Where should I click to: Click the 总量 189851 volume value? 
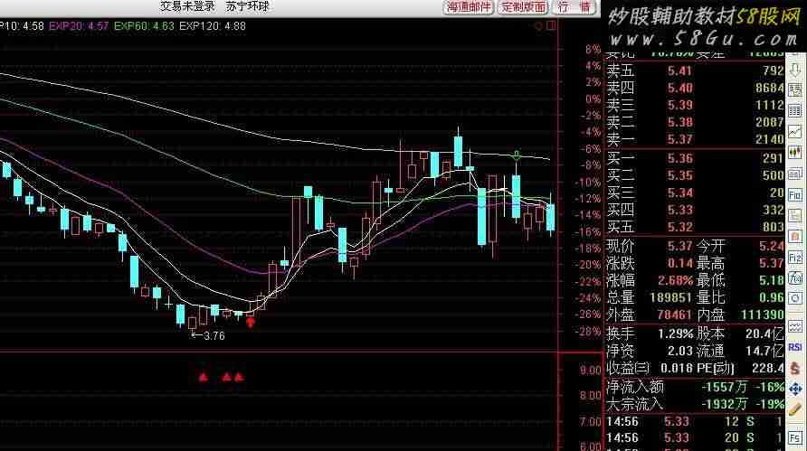coord(671,297)
